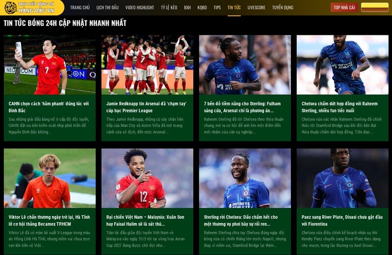Open the BXH standings menu
This screenshot has width=392, height=255.
pos(187,7)
